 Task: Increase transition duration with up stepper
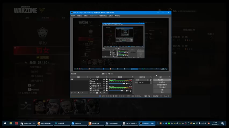(151, 82)
